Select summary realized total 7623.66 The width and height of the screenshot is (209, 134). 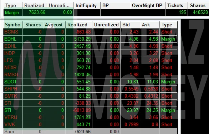pos(82,132)
